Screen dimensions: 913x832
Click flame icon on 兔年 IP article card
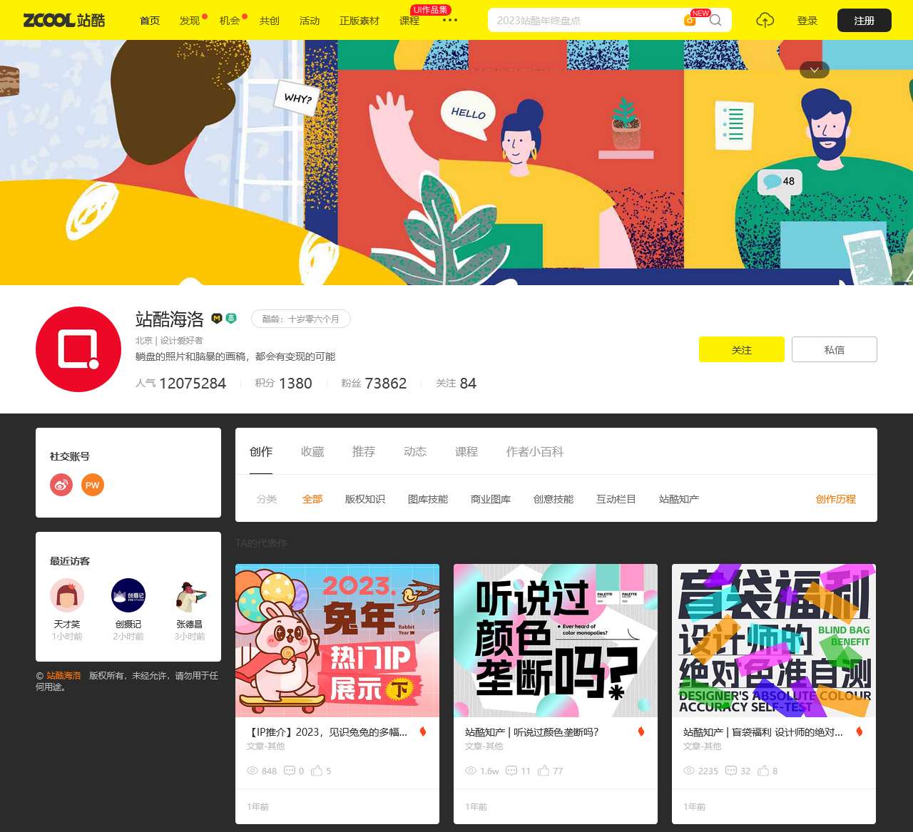click(423, 731)
